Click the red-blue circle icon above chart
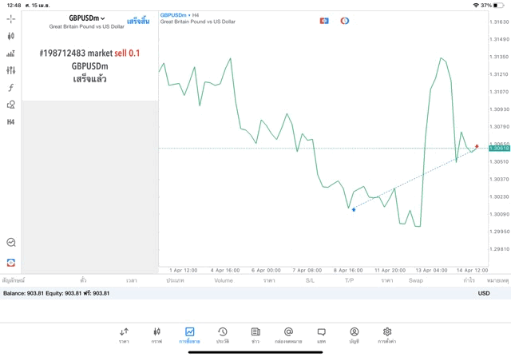 (344, 21)
